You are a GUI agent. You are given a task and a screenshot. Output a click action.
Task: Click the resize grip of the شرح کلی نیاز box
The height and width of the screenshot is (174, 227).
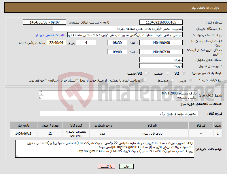pos(40,98)
